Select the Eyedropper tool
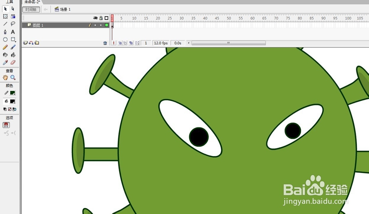The height and width of the screenshot is (214, 369). (6, 62)
